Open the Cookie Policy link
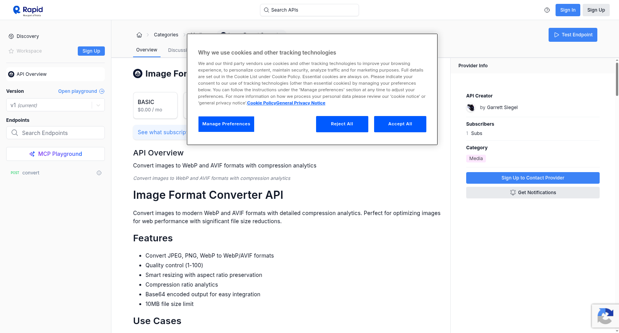This screenshot has height=333, width=619. (262, 103)
